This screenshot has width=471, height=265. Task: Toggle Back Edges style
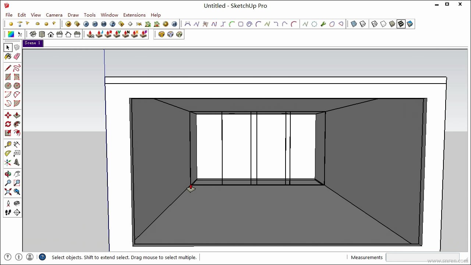click(363, 24)
